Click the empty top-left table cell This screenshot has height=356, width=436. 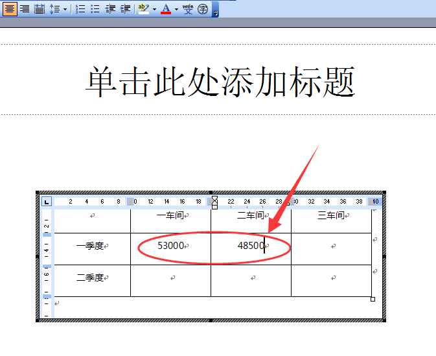click(92, 221)
